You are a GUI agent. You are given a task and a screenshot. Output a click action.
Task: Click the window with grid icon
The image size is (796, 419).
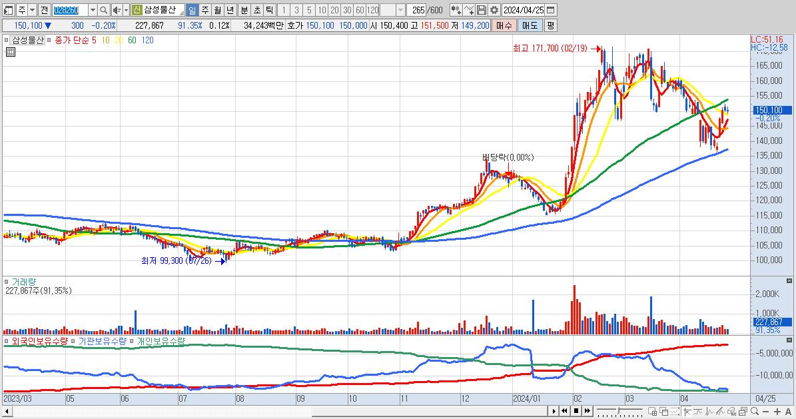[x=653, y=412]
